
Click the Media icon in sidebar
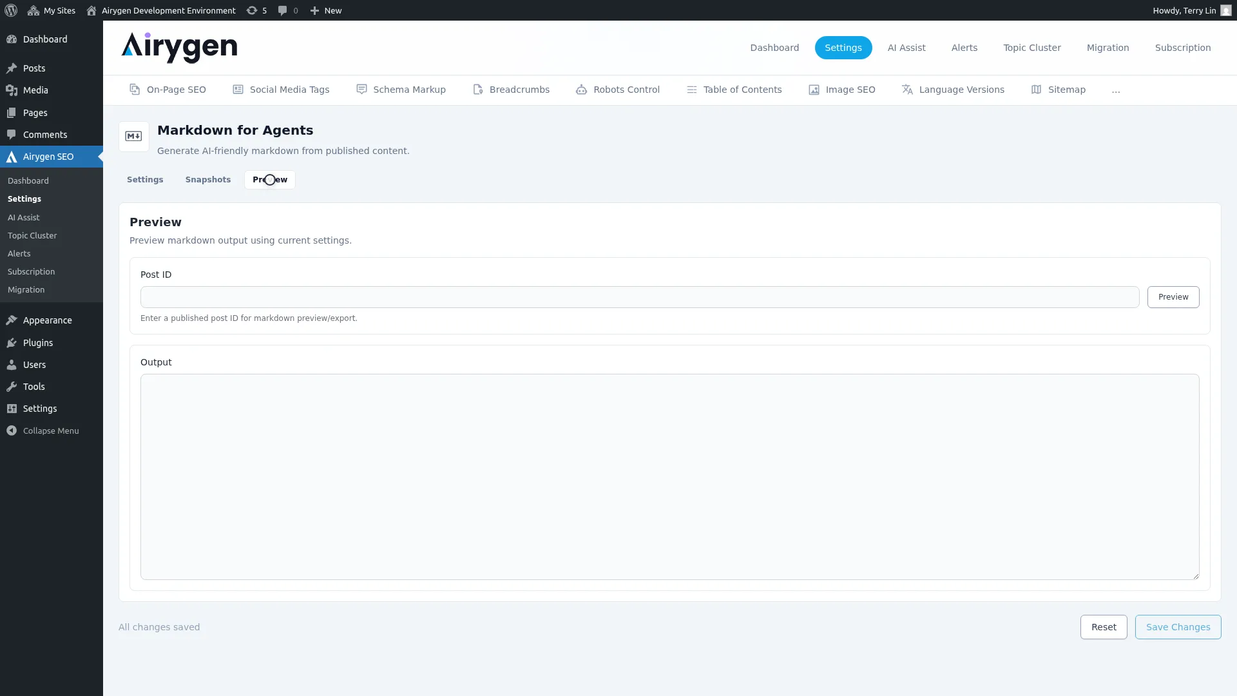click(12, 90)
